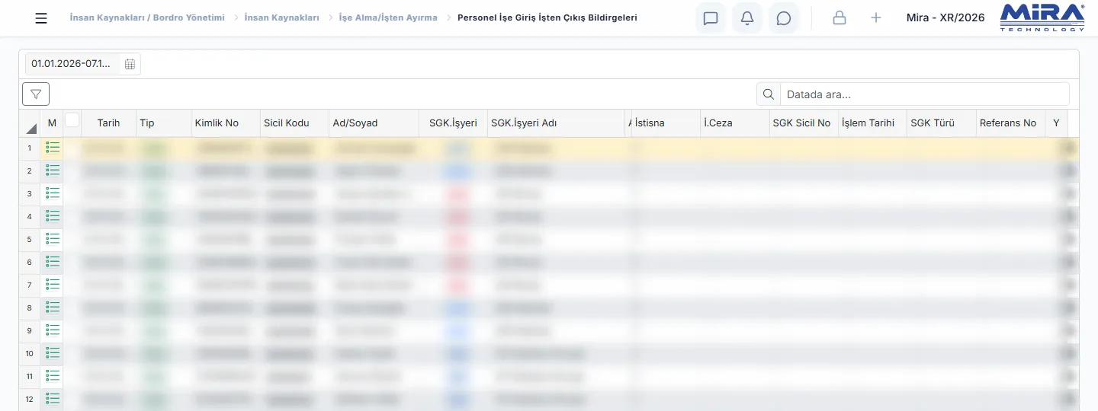Add new tab with plus icon
Viewport: 1098px width, 411px height.
tap(876, 18)
